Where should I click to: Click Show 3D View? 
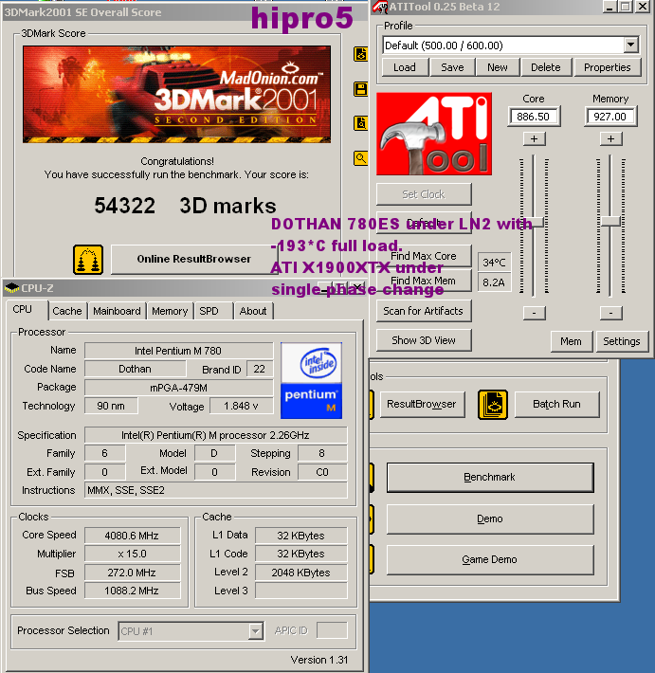click(x=424, y=340)
